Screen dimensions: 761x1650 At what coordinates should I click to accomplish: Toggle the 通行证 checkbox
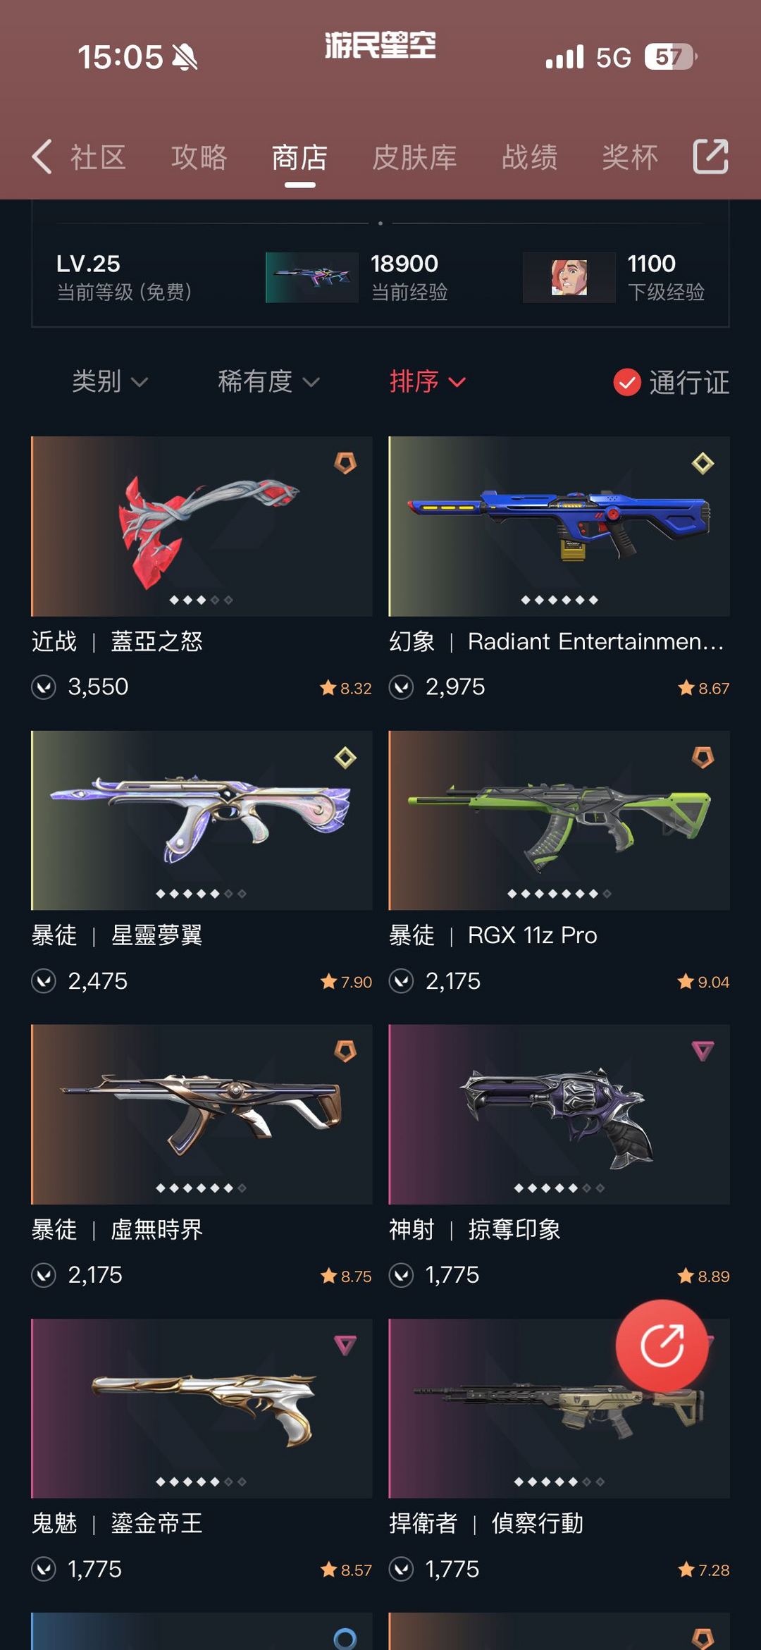tap(626, 382)
